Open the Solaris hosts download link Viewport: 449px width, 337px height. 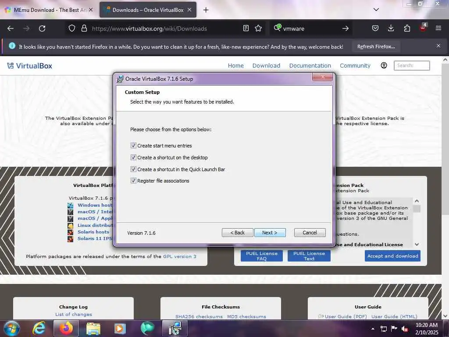click(93, 232)
